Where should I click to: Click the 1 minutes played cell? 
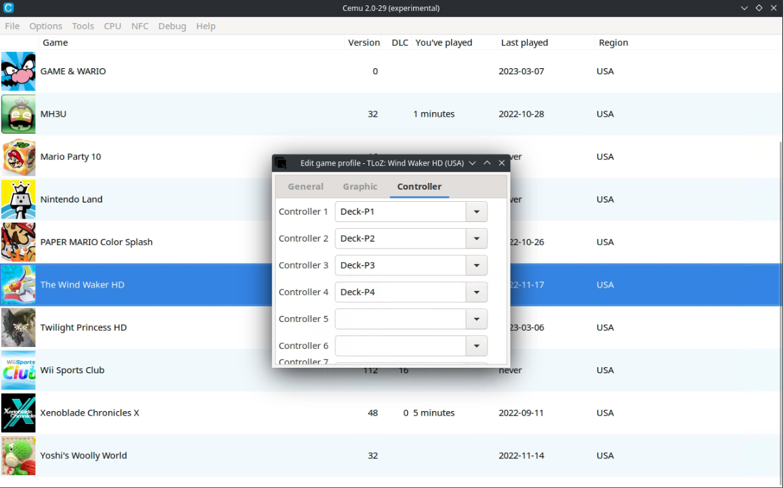tap(434, 114)
